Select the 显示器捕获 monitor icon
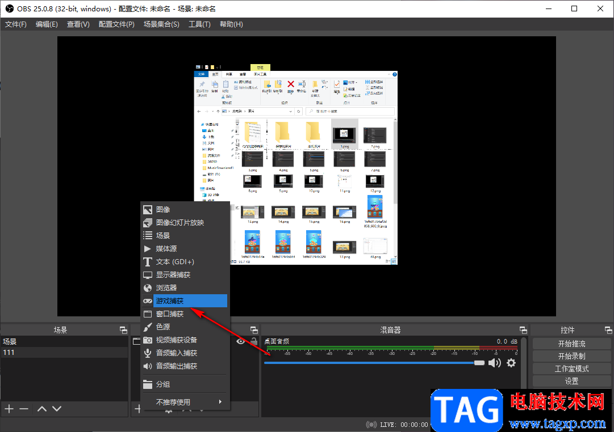Image resolution: width=614 pixels, height=432 pixels. tap(148, 275)
